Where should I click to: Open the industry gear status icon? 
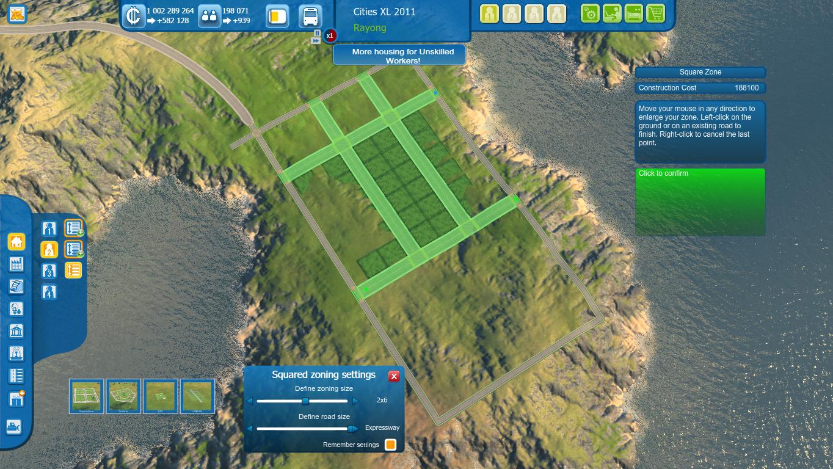click(x=590, y=13)
